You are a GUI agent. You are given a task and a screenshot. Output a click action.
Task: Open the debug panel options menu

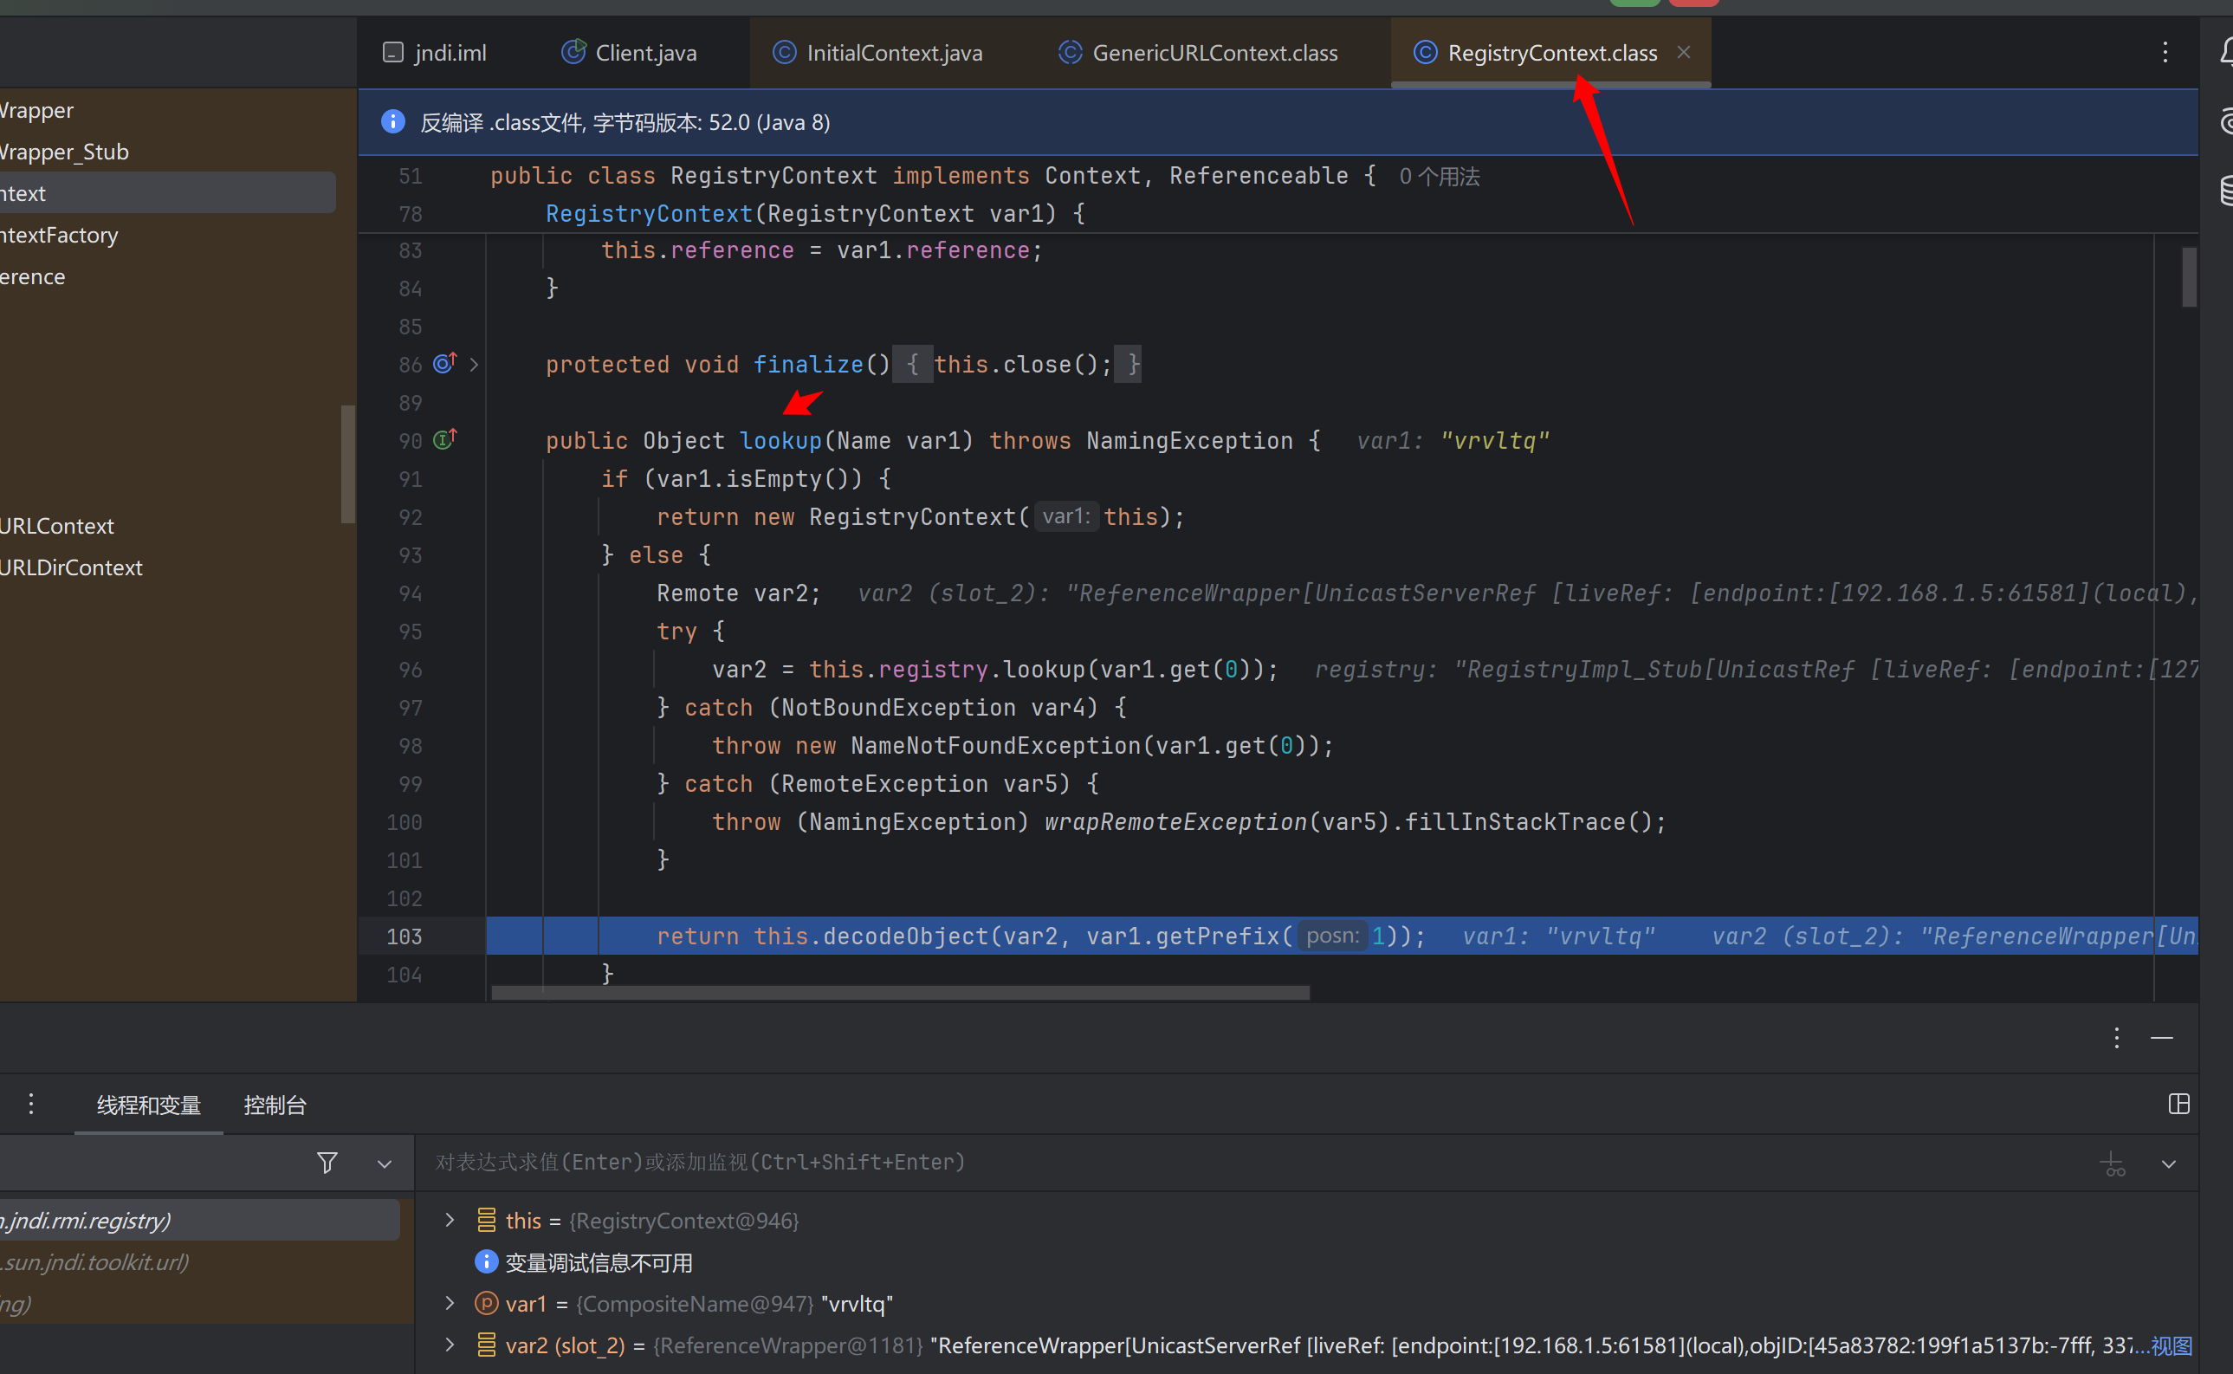[2117, 1038]
